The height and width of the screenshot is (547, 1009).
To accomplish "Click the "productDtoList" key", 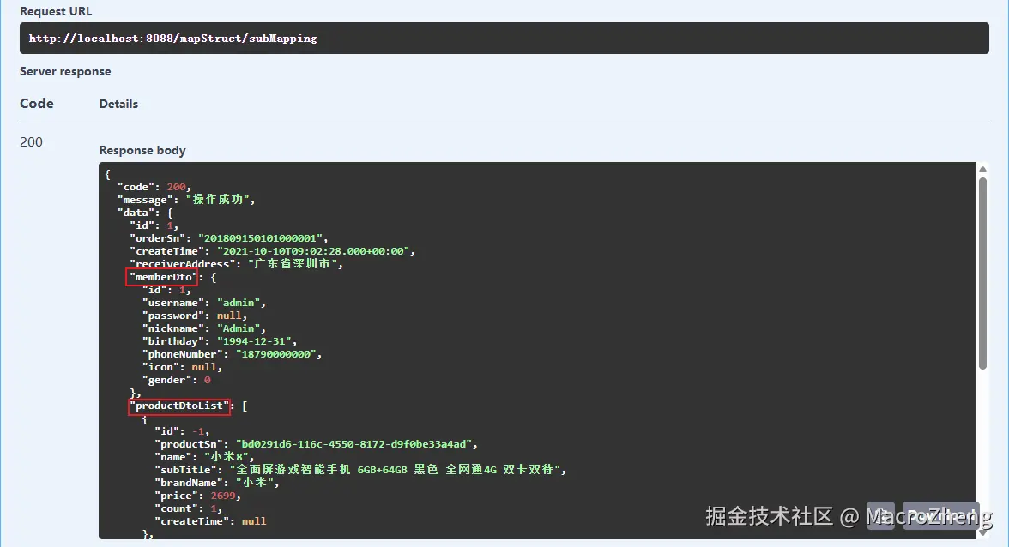I will [x=178, y=406].
